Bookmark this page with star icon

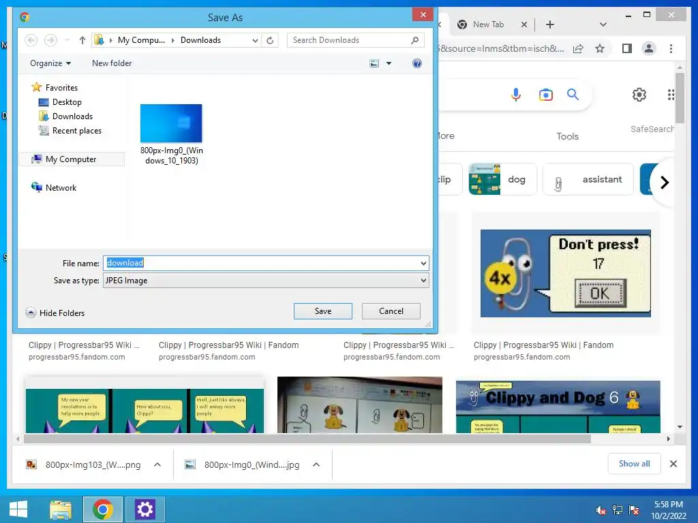pos(600,48)
